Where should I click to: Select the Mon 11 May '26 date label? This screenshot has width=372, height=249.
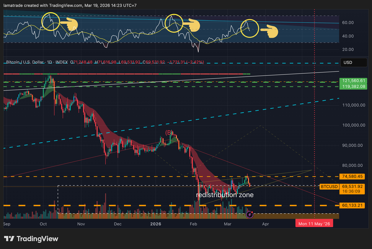pos(315,224)
